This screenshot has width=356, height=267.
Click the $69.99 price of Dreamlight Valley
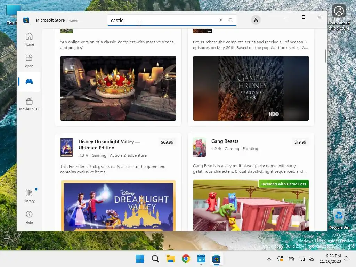click(x=167, y=142)
